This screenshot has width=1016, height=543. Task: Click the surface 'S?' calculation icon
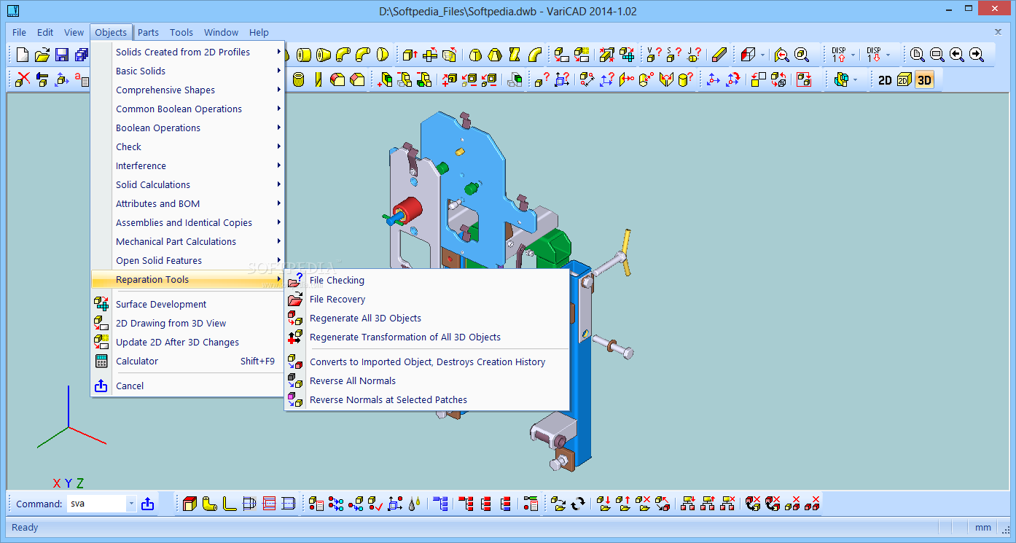pyautogui.click(x=674, y=55)
